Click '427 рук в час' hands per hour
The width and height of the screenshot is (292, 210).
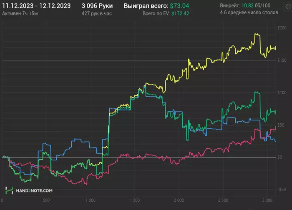97,14
